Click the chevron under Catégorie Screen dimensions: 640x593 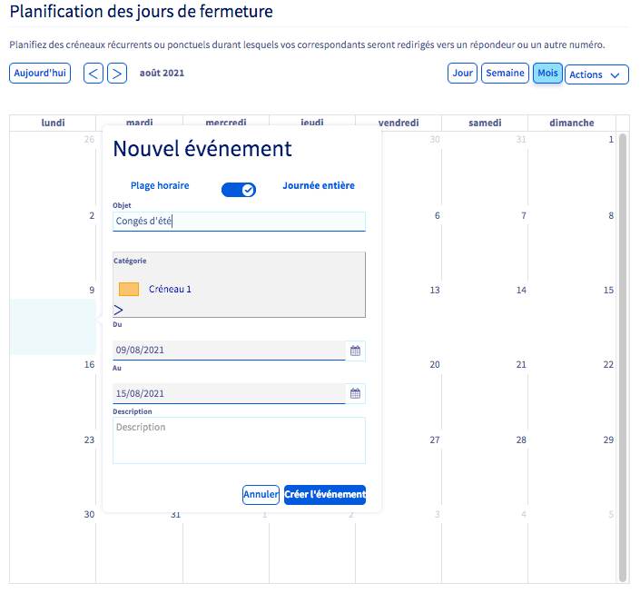pos(118,310)
